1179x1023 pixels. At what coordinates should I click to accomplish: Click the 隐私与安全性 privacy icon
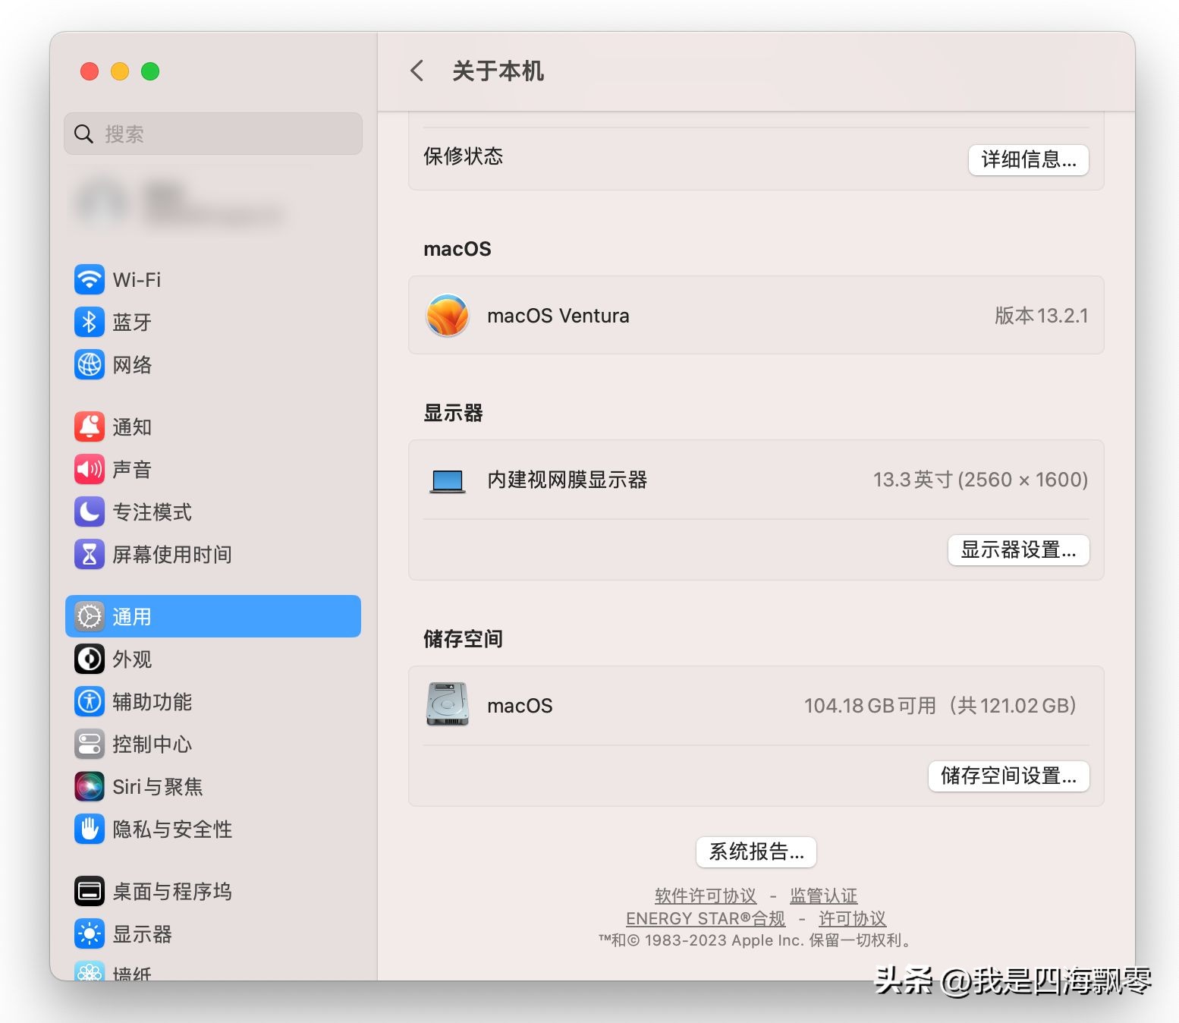90,829
